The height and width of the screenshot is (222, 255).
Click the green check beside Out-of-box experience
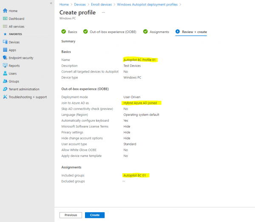coord(85,31)
